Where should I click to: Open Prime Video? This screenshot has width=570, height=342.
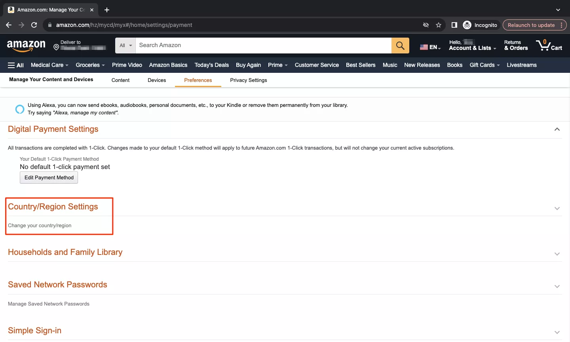click(127, 65)
